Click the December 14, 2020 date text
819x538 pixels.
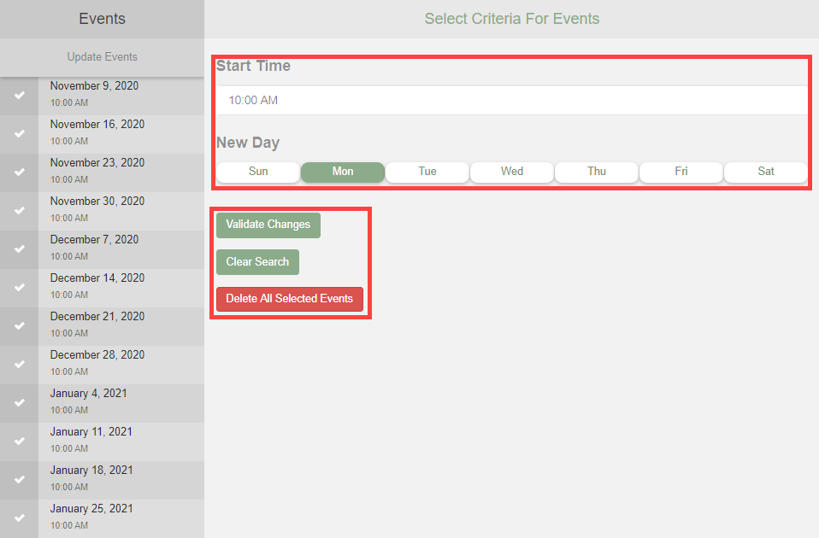point(97,278)
